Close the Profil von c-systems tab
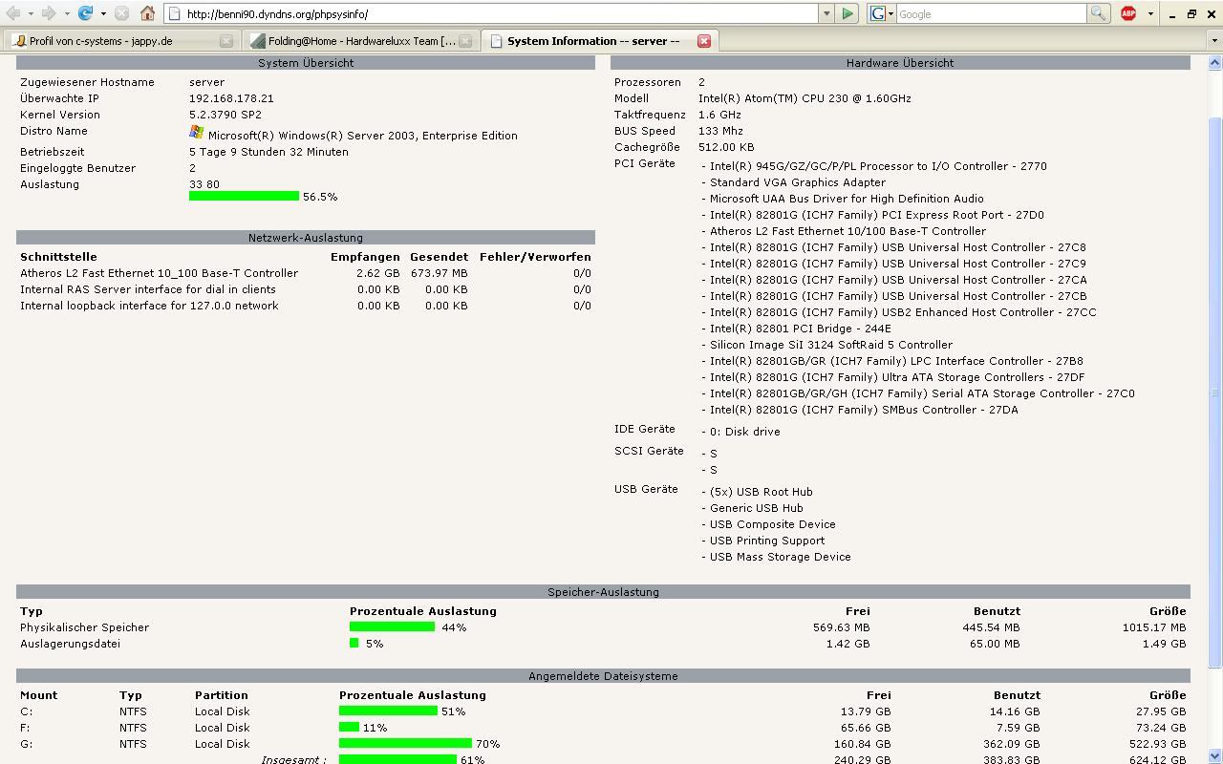The width and height of the screenshot is (1223, 764). tap(226, 41)
